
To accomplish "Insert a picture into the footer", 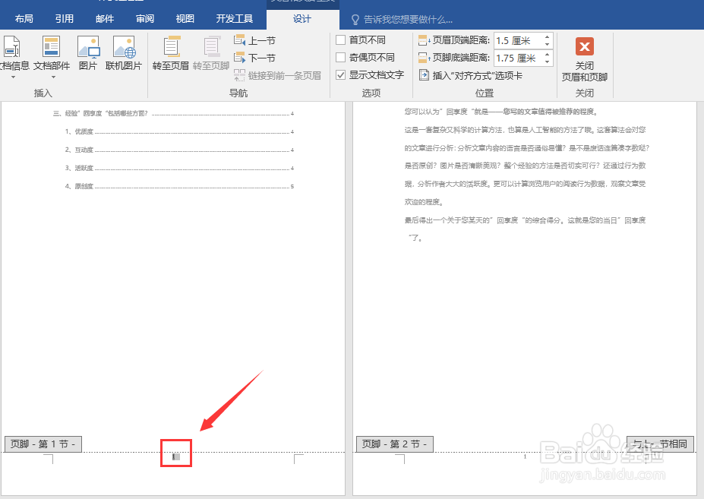I will point(90,52).
